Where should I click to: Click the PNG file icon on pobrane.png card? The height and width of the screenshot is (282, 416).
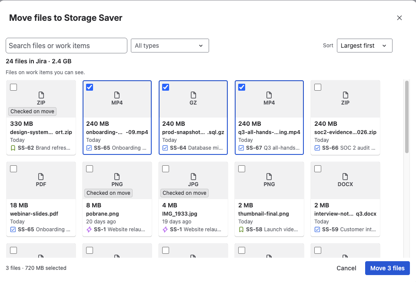[117, 177]
